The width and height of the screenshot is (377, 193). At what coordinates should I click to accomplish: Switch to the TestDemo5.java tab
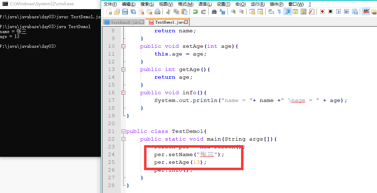click(124, 22)
